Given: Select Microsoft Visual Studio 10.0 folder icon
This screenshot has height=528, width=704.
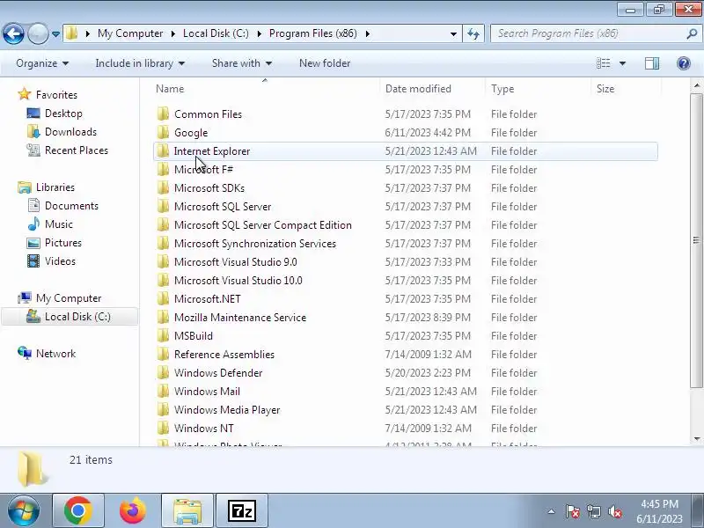Looking at the screenshot, I should pyautogui.click(x=163, y=280).
